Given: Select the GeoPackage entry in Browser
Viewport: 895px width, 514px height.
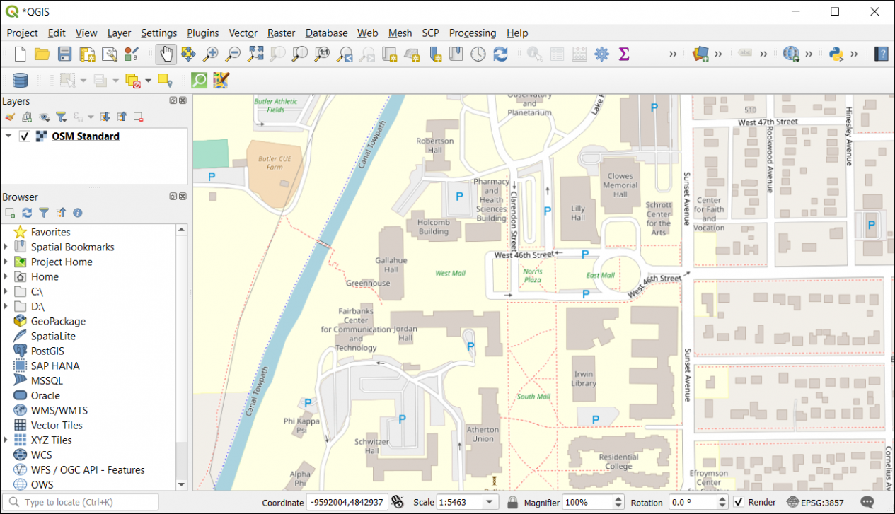Looking at the screenshot, I should tap(58, 321).
